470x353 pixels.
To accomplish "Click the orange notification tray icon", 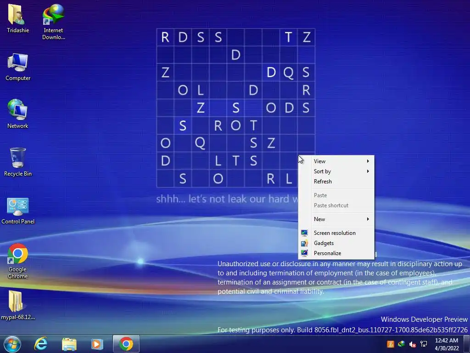I will point(390,344).
